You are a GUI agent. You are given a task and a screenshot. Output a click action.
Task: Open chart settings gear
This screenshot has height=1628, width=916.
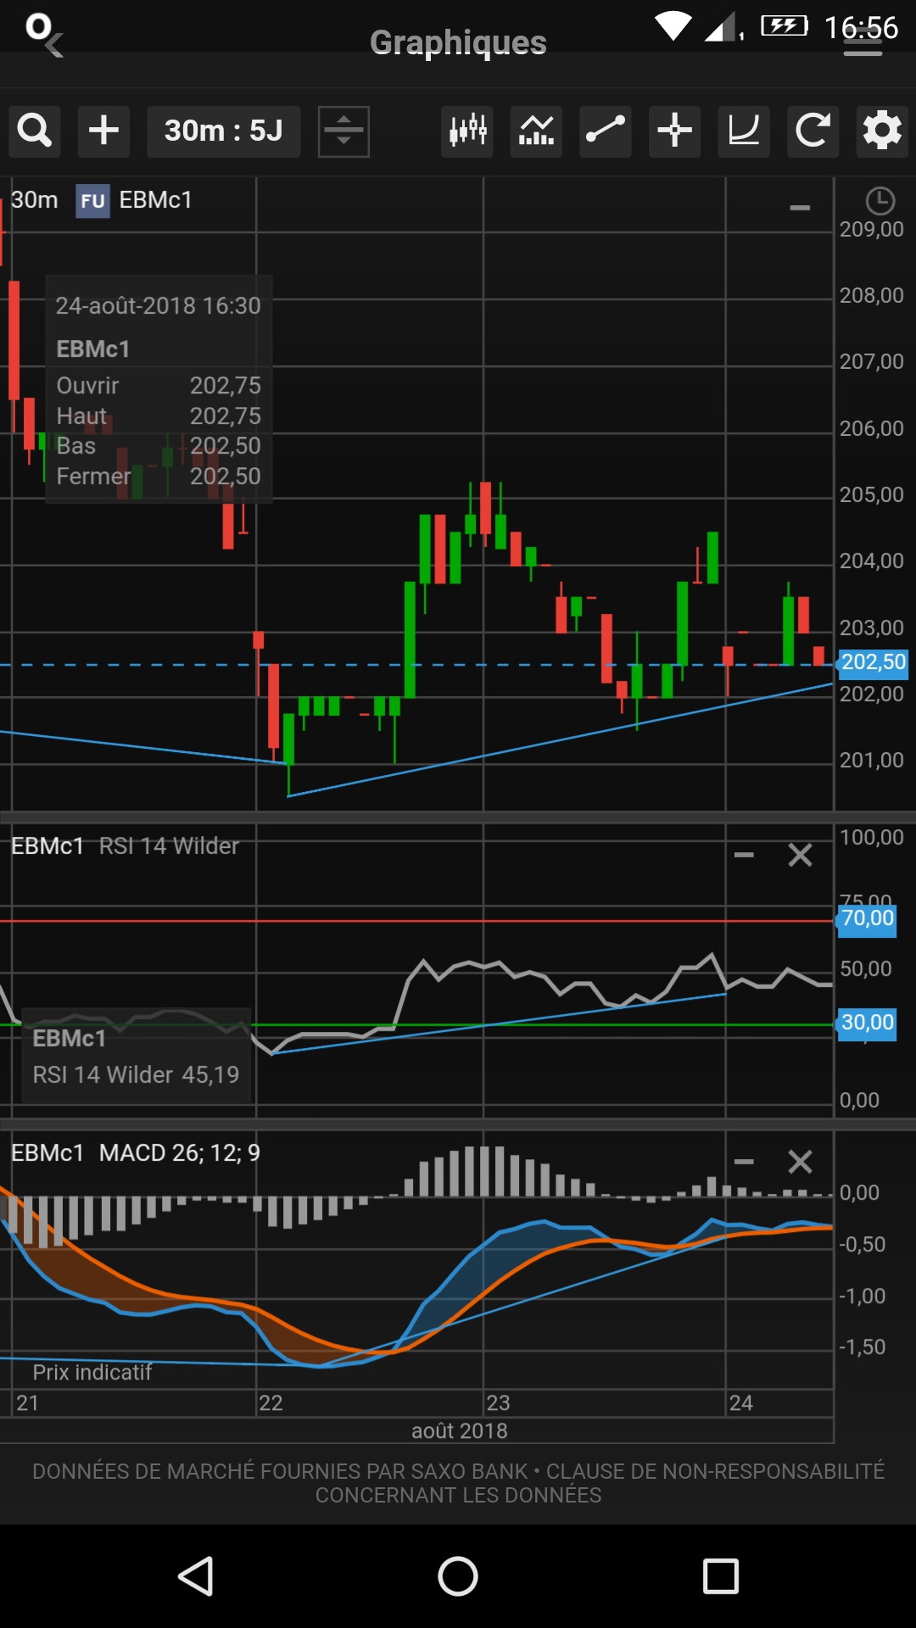882,131
